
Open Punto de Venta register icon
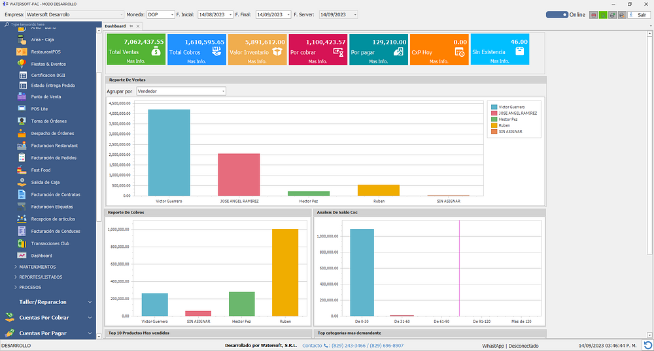[x=22, y=97]
